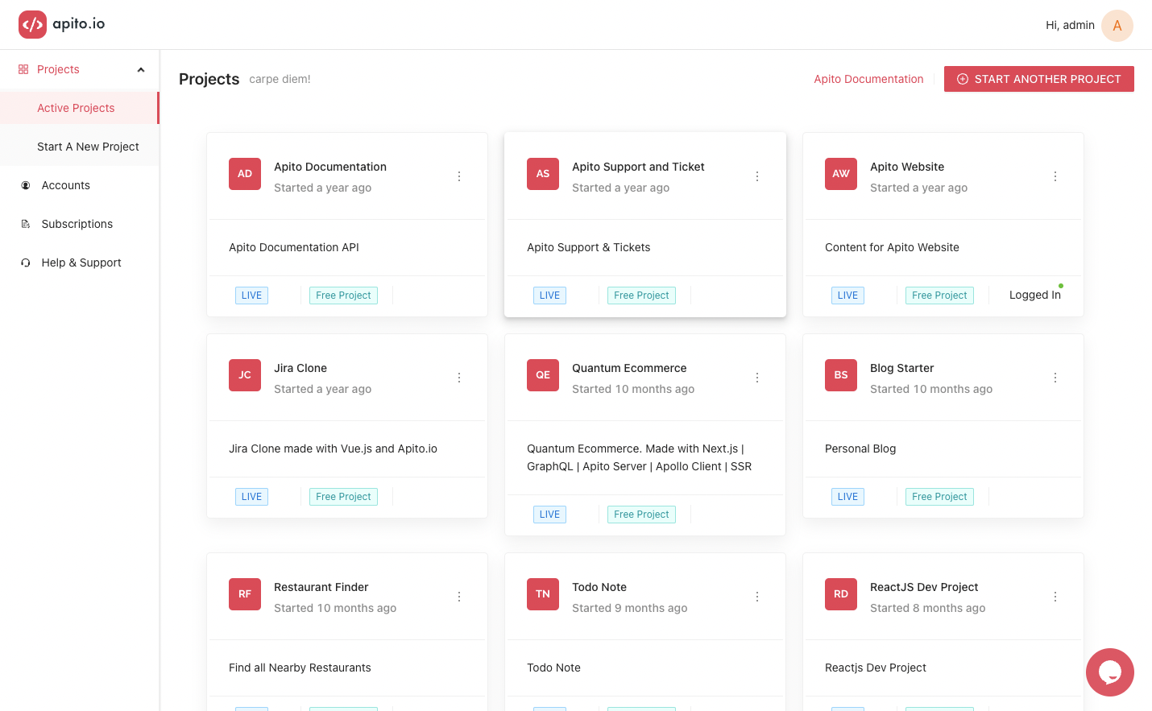Click the RF project badge
The height and width of the screenshot is (711, 1152).
click(x=245, y=594)
